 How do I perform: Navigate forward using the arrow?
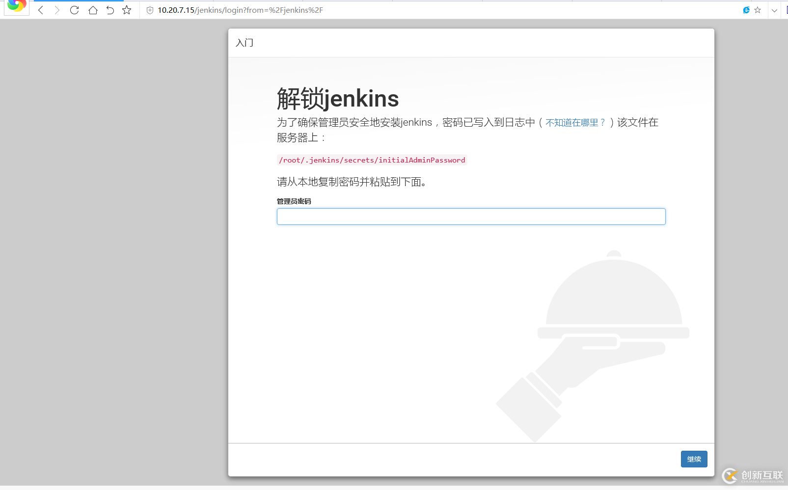[57, 10]
